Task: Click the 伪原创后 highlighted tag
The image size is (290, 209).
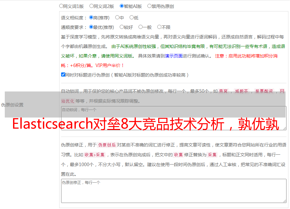Action: pyautogui.click(x=107, y=145)
